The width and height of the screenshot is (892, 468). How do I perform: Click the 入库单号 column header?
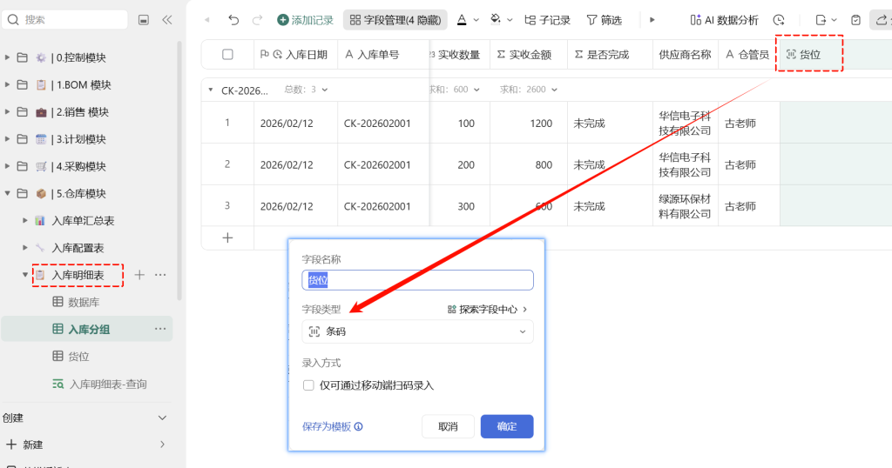click(x=383, y=55)
